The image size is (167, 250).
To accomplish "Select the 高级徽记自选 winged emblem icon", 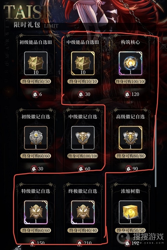I will pos(130,138).
